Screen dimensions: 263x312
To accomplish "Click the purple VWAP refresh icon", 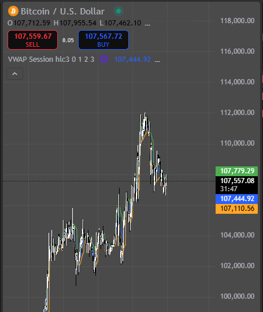I will click(104, 59).
